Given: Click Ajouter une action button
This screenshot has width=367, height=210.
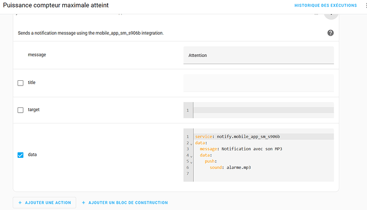Looking at the screenshot, I should coord(45,203).
